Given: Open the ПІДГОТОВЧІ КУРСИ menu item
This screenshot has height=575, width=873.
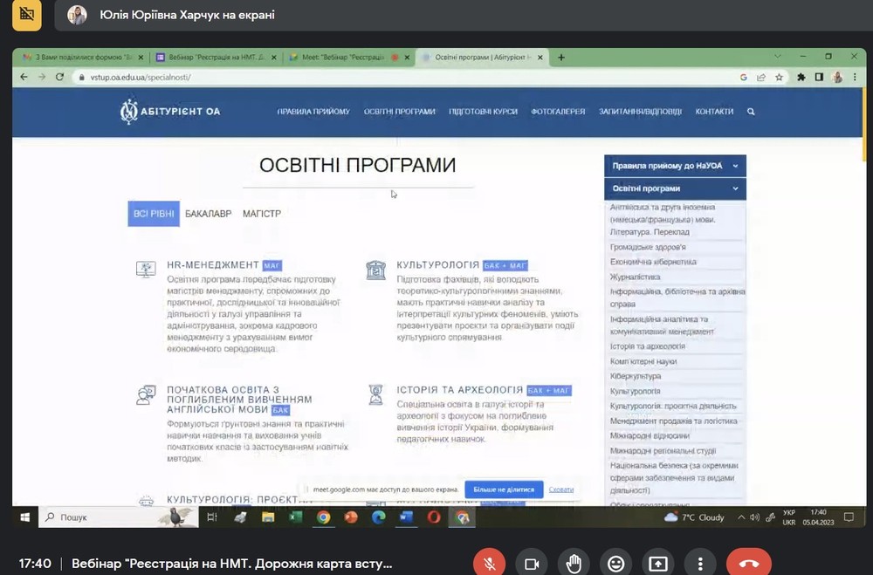Looking at the screenshot, I should 483,112.
